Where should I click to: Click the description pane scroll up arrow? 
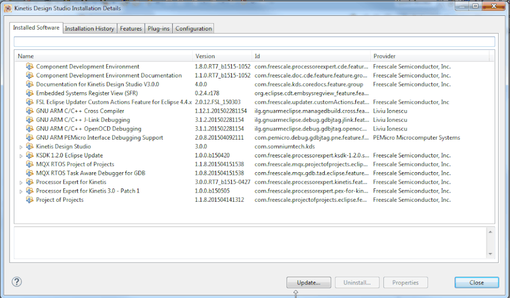490,232
